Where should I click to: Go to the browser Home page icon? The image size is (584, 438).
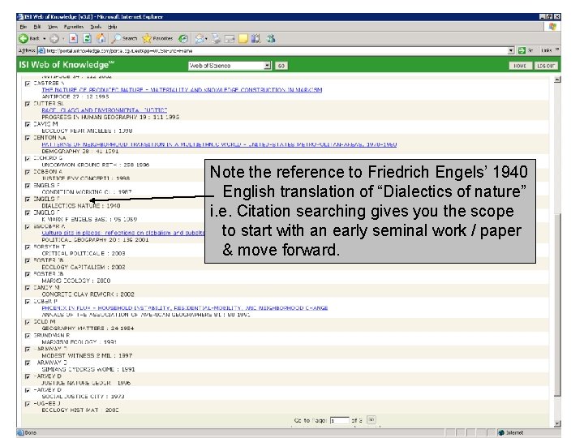pyautogui.click(x=101, y=38)
